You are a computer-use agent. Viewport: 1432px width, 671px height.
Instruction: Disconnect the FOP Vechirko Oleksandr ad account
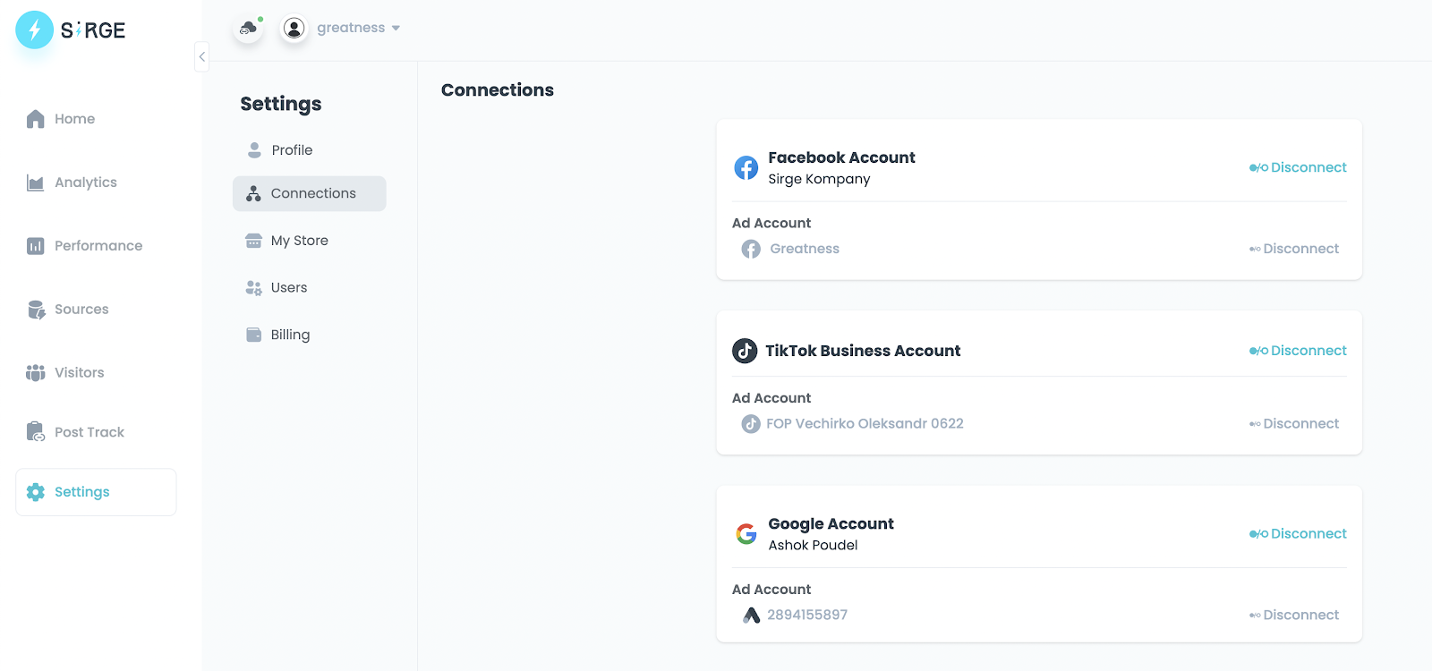[x=1294, y=423]
